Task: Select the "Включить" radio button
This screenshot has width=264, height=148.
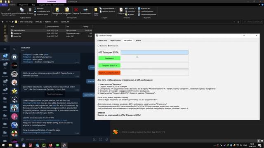Action: (99, 46)
